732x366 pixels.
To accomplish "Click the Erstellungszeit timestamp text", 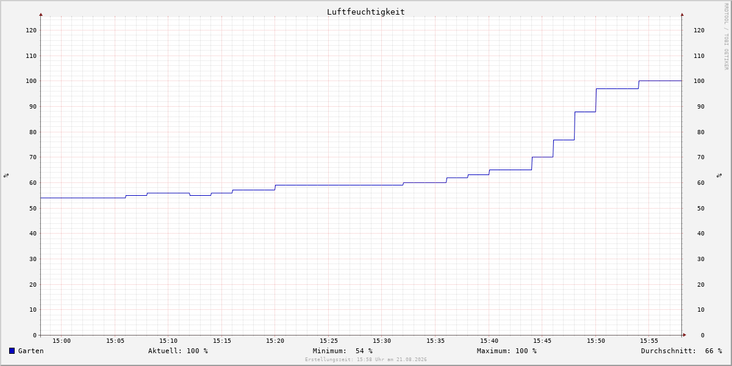I will point(366,360).
